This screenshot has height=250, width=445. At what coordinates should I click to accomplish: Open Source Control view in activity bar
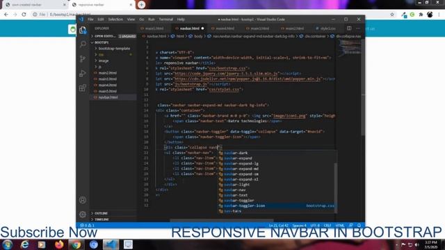coord(83,58)
